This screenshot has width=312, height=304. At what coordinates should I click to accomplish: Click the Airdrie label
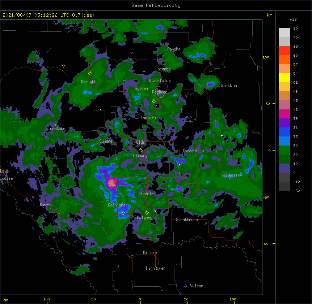pyautogui.click(x=146, y=194)
